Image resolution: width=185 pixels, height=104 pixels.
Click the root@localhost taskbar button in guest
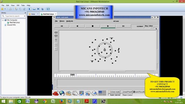tap(139, 92)
